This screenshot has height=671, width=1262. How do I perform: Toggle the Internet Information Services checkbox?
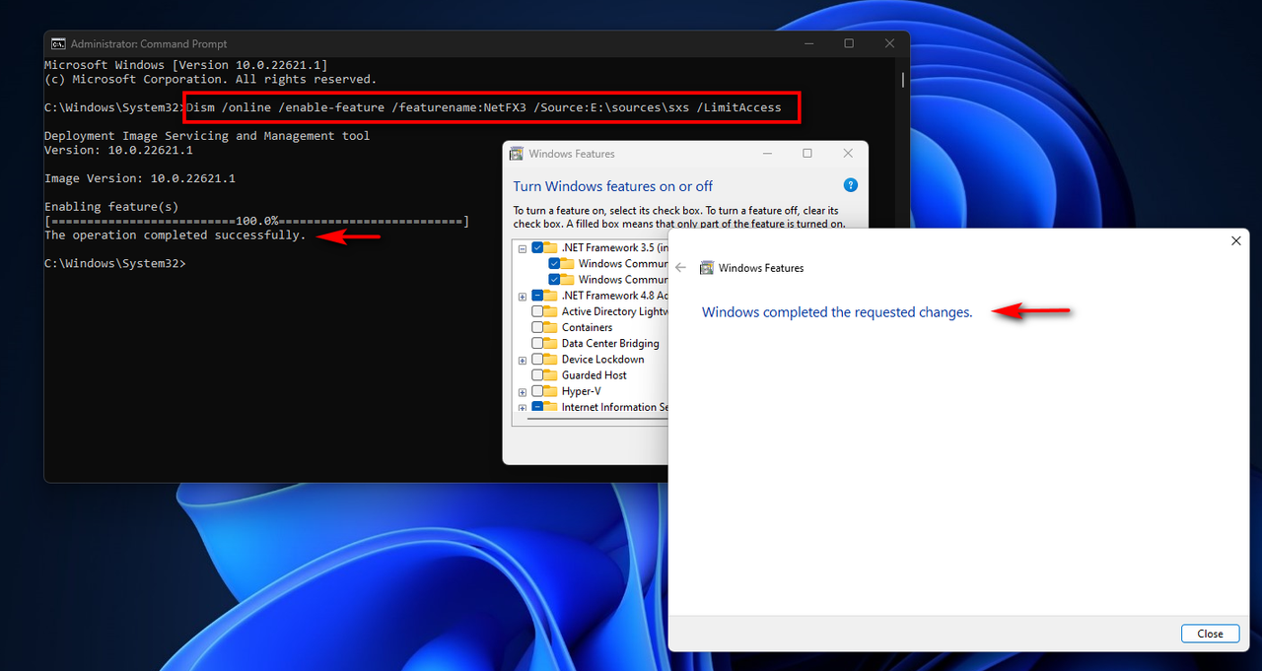coord(537,407)
